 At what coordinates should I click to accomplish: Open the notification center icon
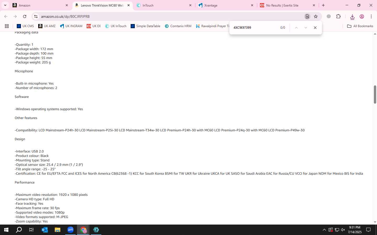click(368, 230)
